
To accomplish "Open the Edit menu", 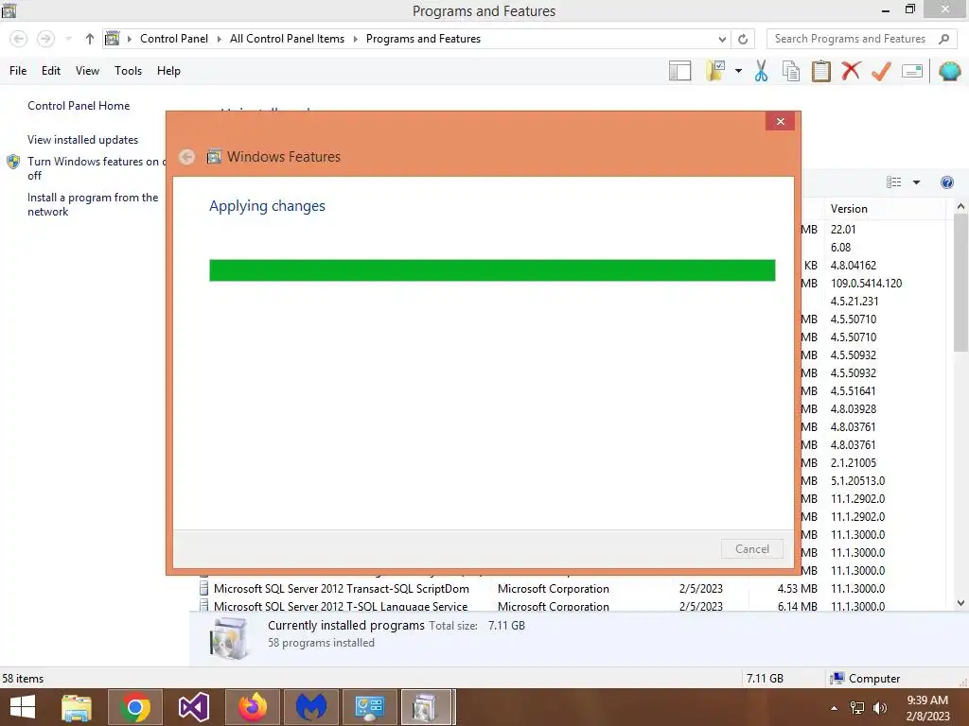I will (x=51, y=70).
